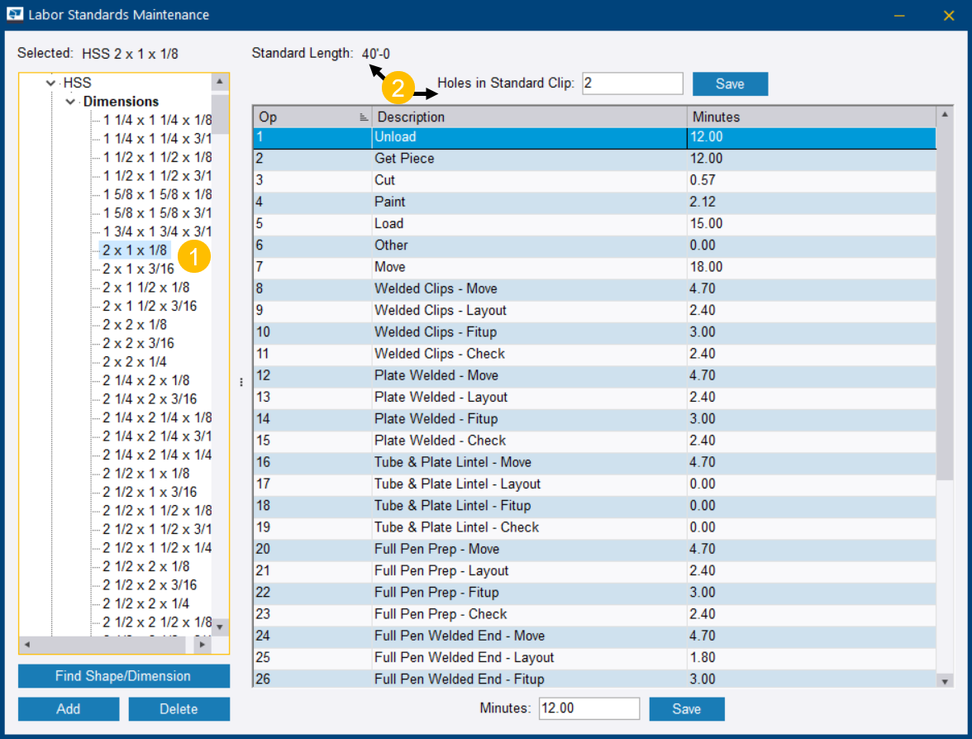
Task: Click the Op column sort icon
Action: (364, 118)
